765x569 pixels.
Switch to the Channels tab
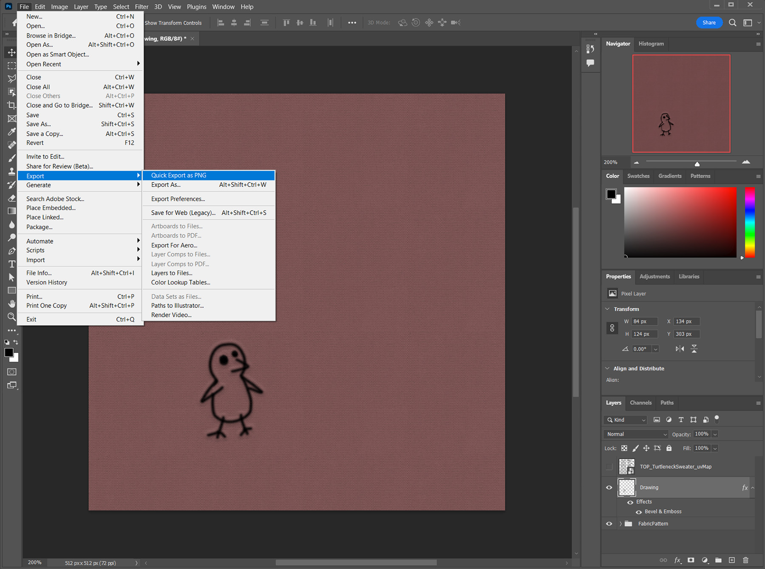pyautogui.click(x=640, y=403)
